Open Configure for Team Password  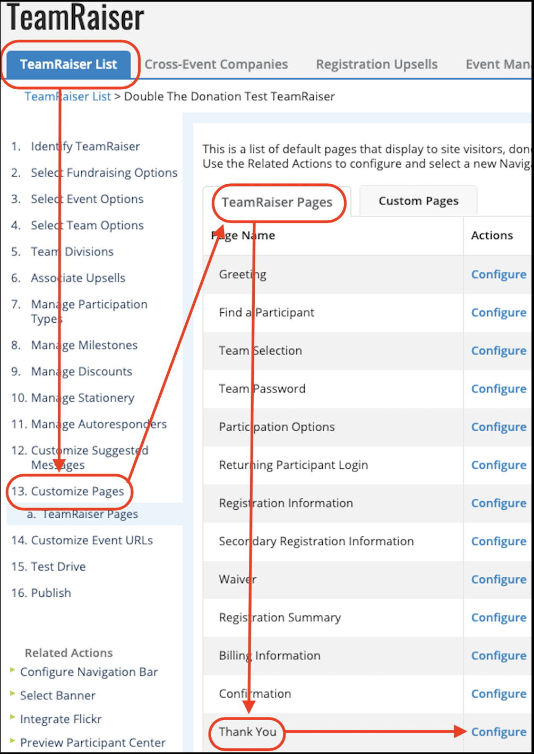[x=498, y=389]
